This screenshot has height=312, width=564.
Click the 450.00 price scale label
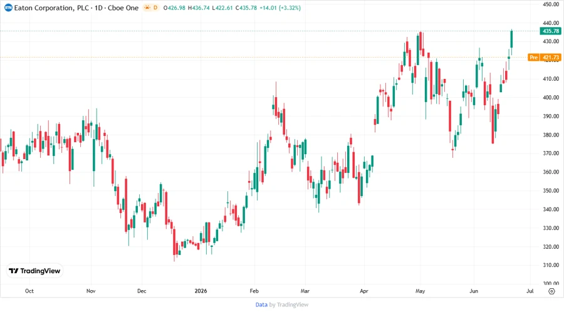coord(551,4)
